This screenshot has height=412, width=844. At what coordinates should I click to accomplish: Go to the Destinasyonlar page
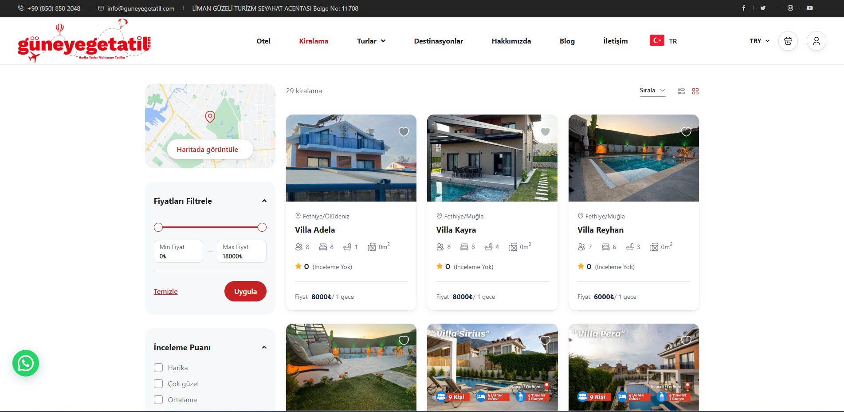[x=438, y=41]
